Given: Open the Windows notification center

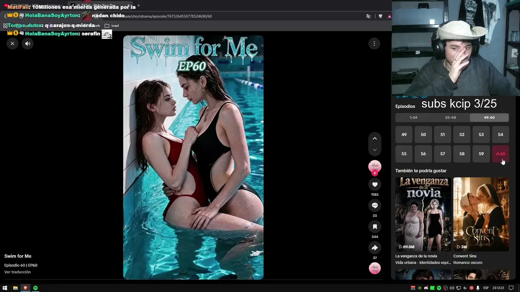Looking at the screenshot, I should coord(511,288).
